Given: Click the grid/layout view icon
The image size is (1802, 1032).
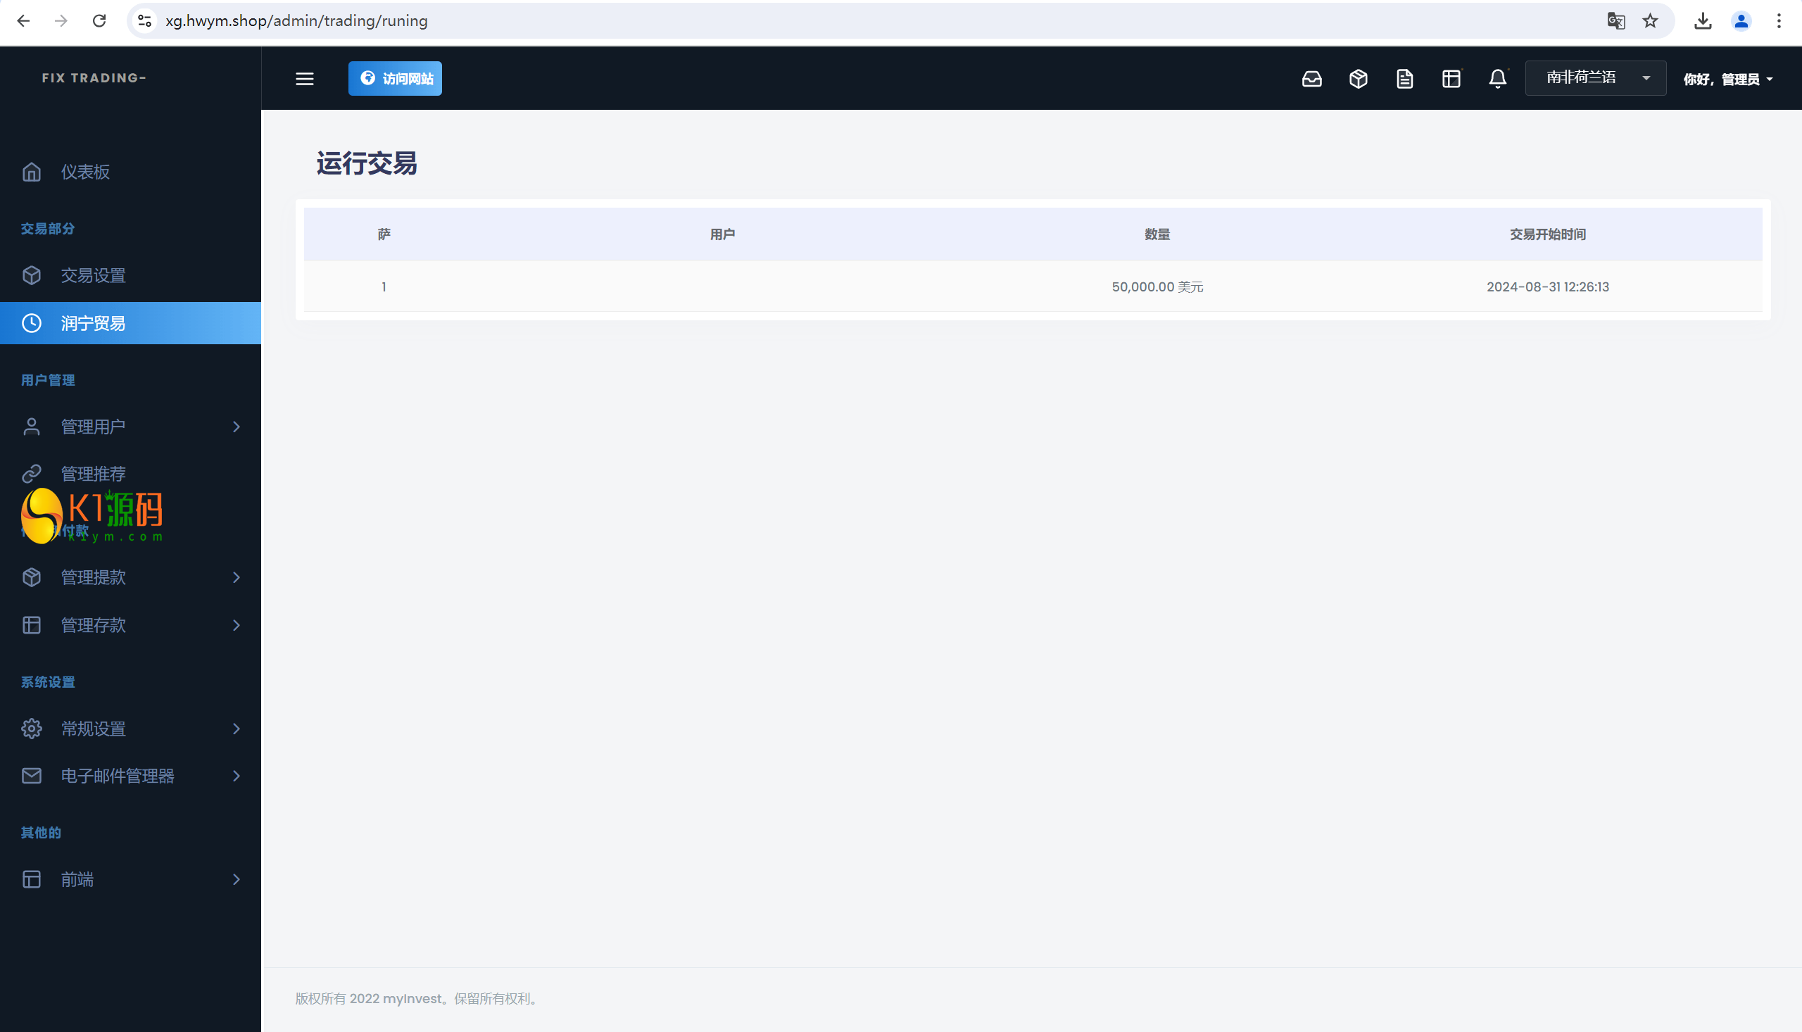Looking at the screenshot, I should [1451, 78].
